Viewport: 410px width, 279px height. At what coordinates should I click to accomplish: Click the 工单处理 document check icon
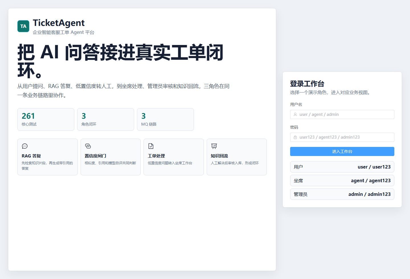(x=151, y=146)
